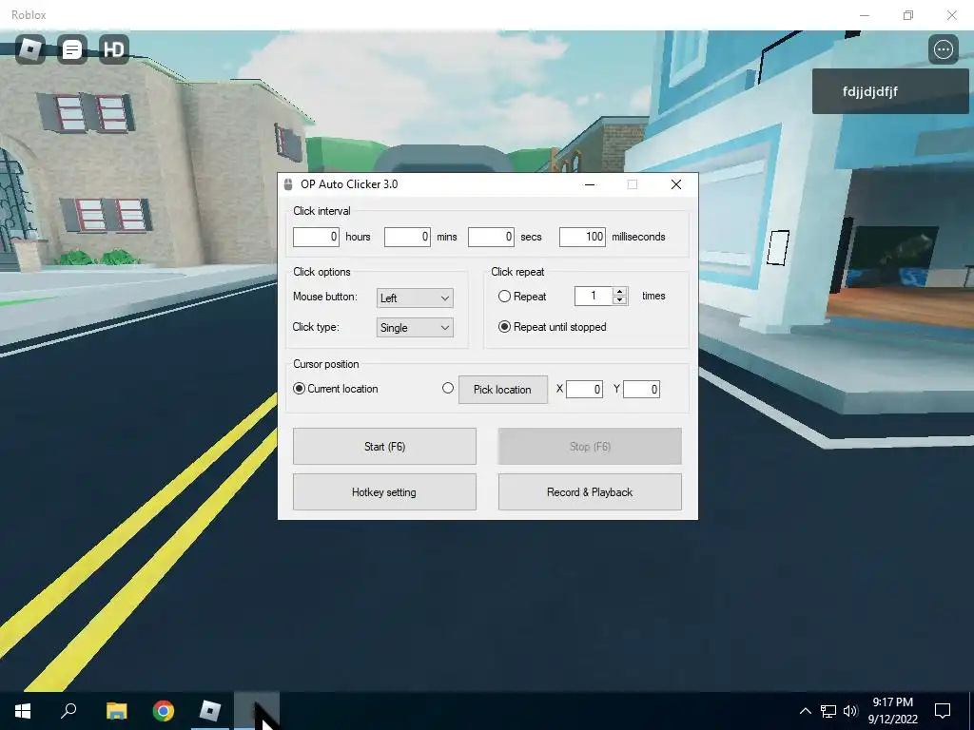Screen dimensions: 974x730
Task: Open the notification center icon
Action: tap(943, 711)
